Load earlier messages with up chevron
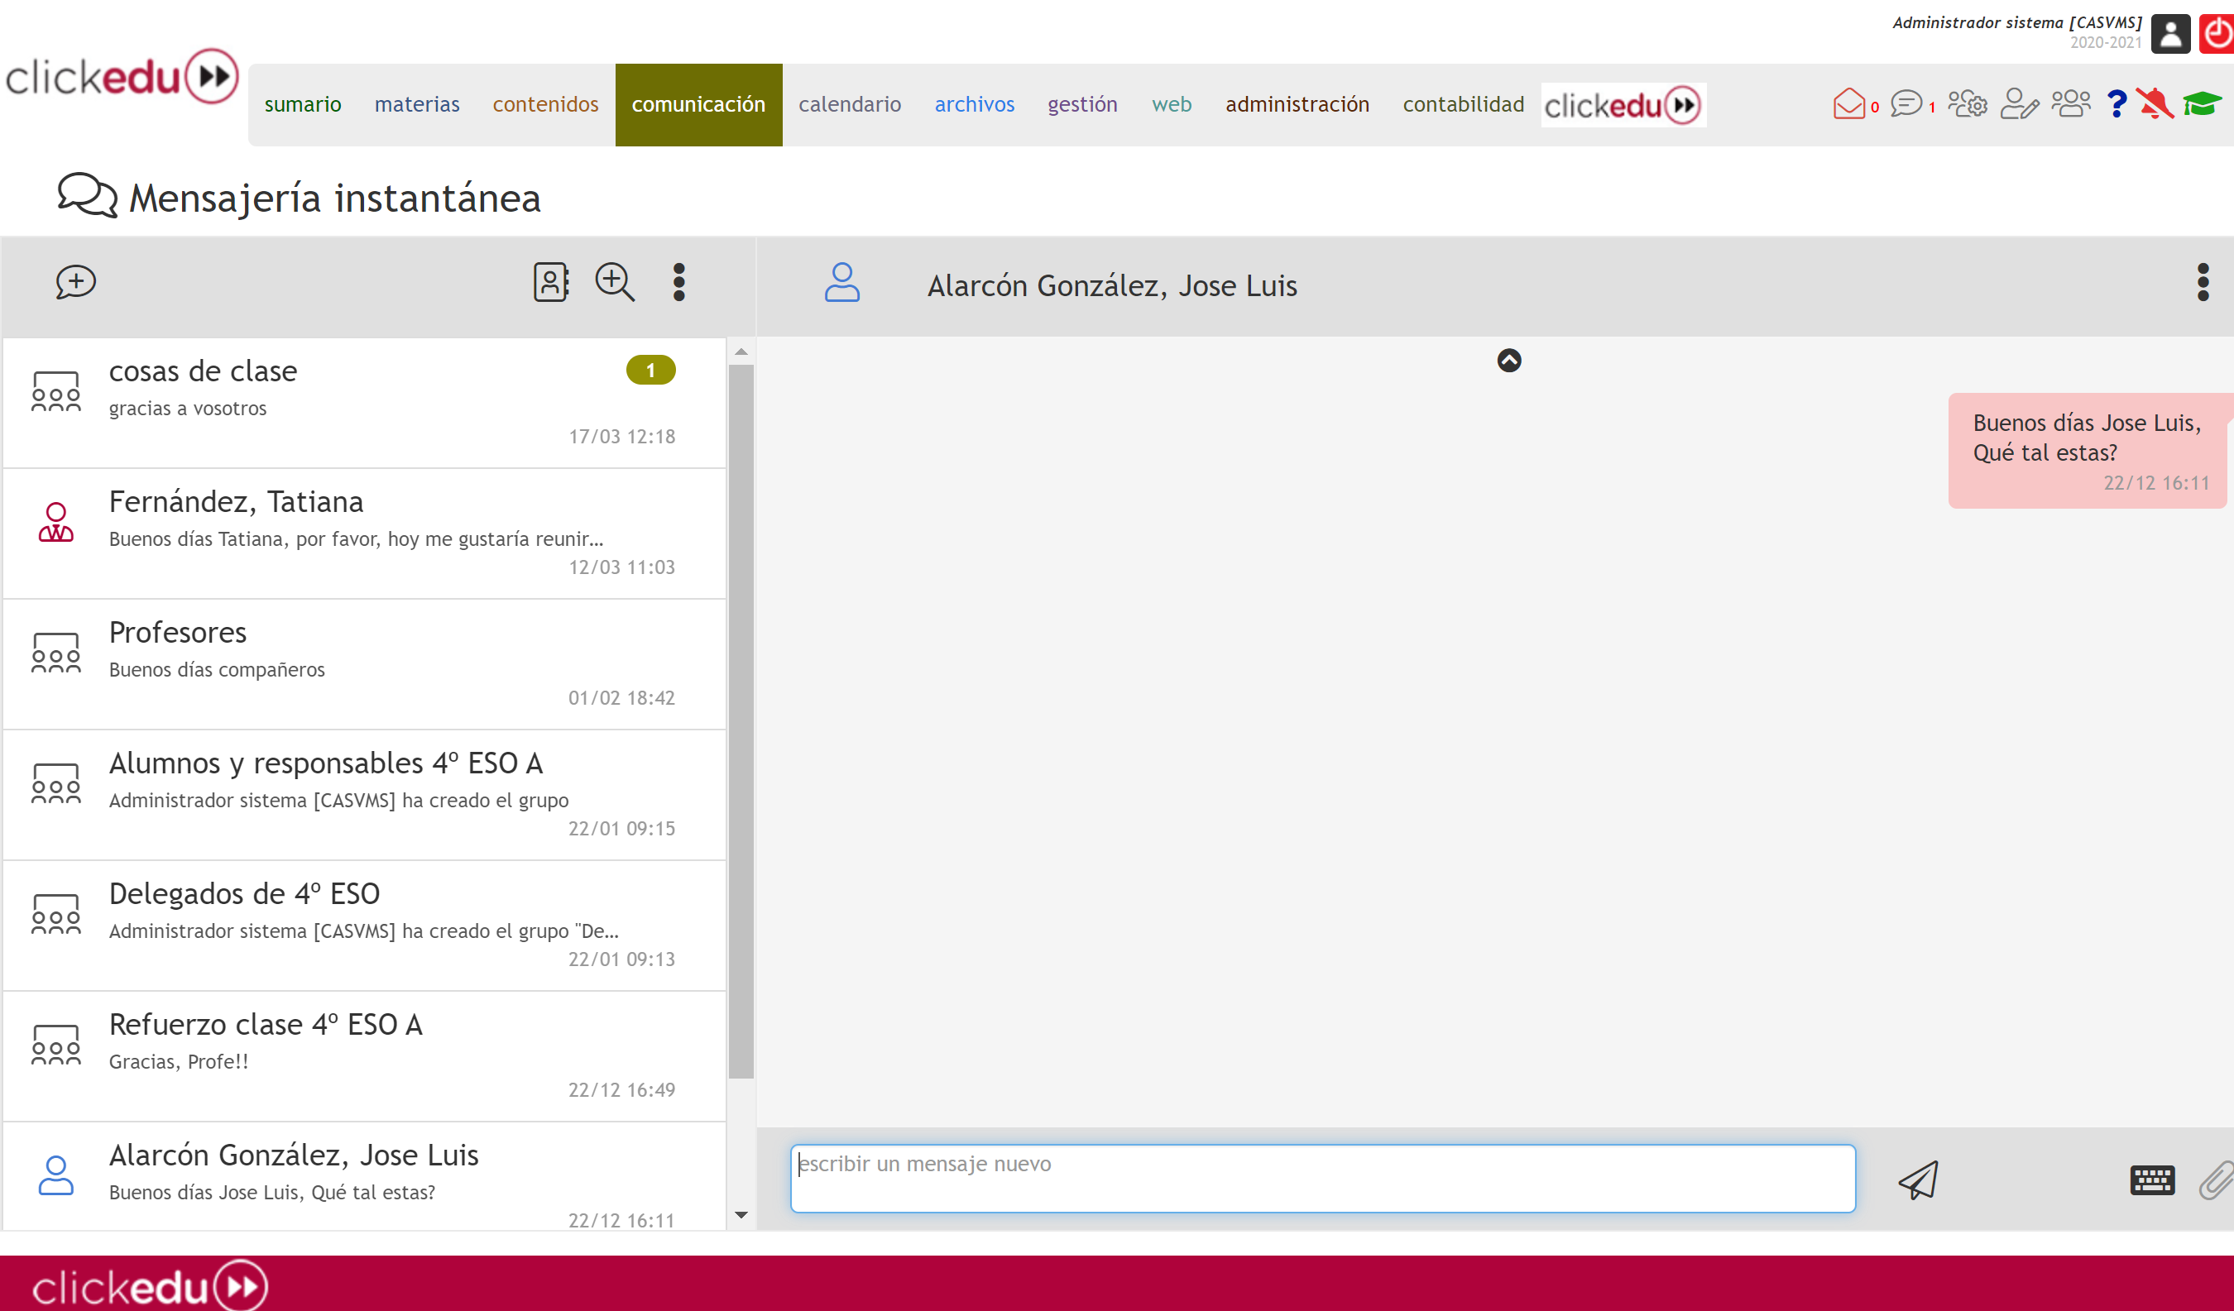2234x1311 pixels. pos(1509,361)
